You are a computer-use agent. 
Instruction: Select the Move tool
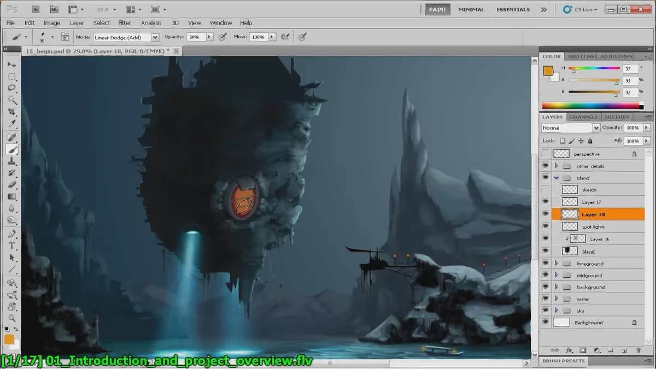(11, 65)
